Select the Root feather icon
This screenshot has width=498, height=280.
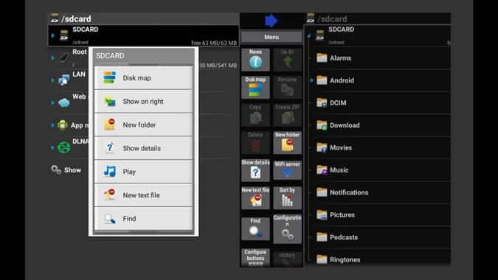coord(63,57)
